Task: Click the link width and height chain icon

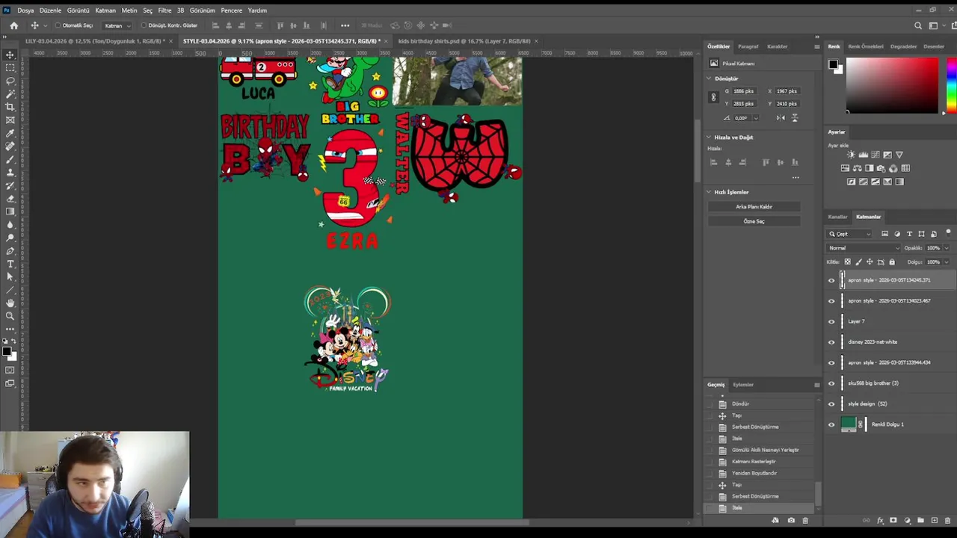Action: pos(713,97)
